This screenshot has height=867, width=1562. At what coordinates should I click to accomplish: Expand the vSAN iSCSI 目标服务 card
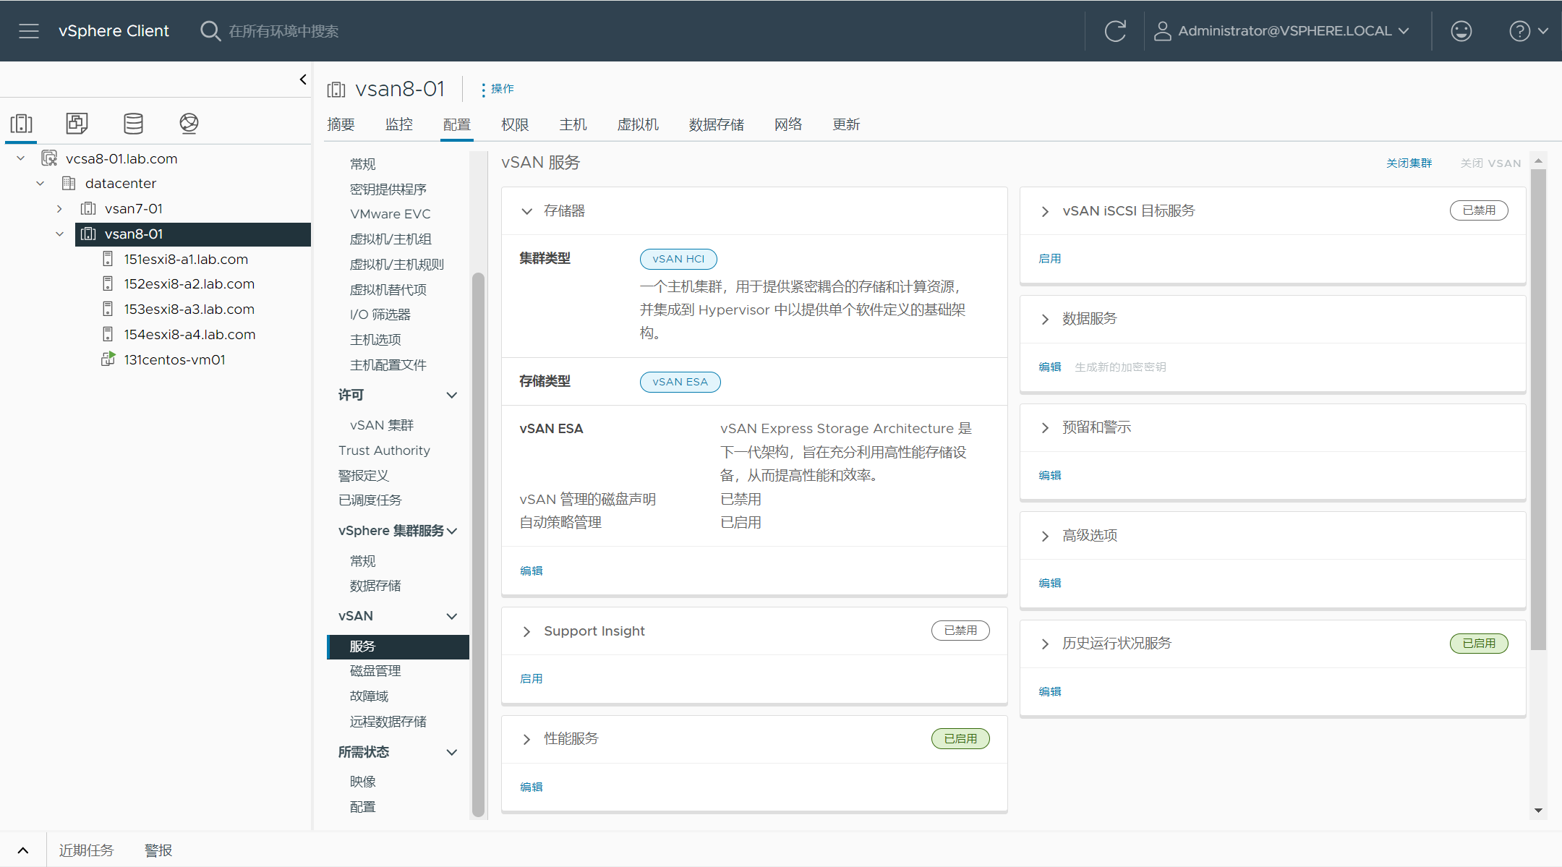click(1045, 211)
